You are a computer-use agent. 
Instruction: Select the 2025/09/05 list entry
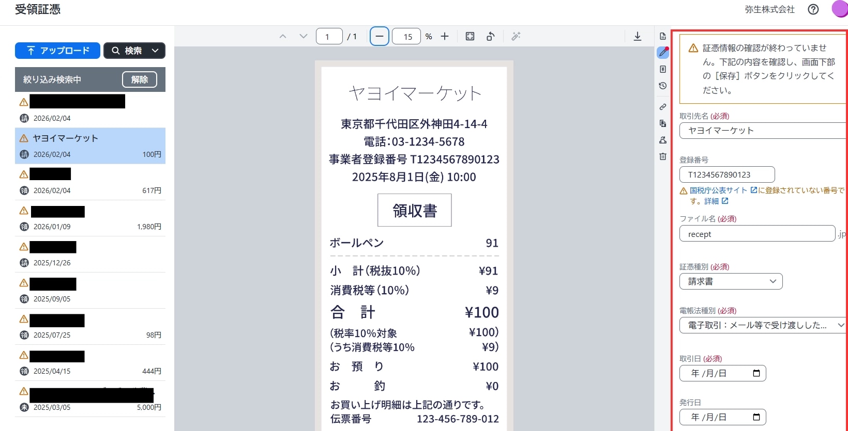[90, 290]
